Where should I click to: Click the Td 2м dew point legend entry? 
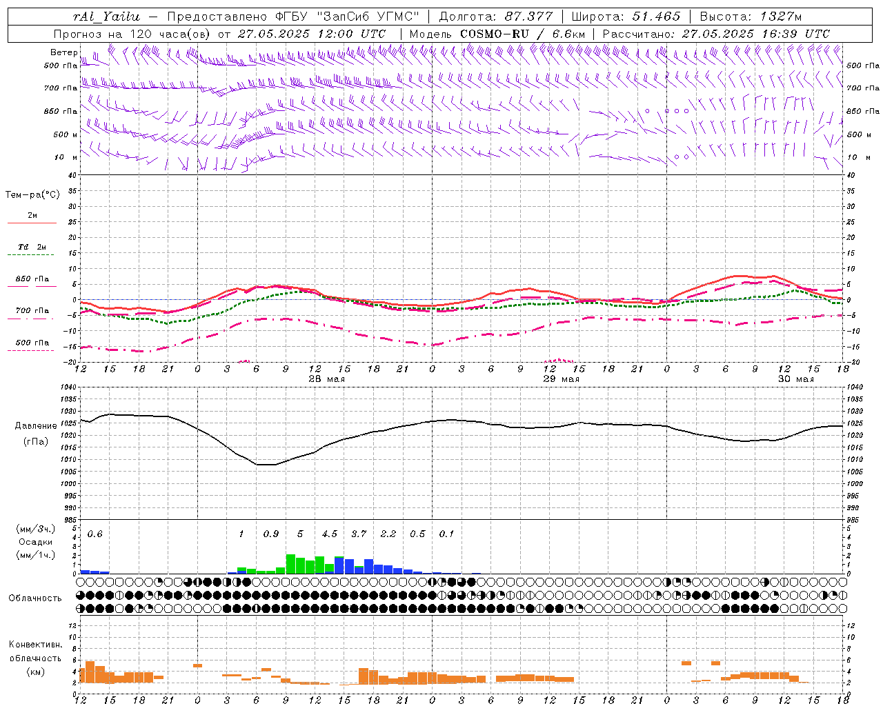click(x=32, y=247)
